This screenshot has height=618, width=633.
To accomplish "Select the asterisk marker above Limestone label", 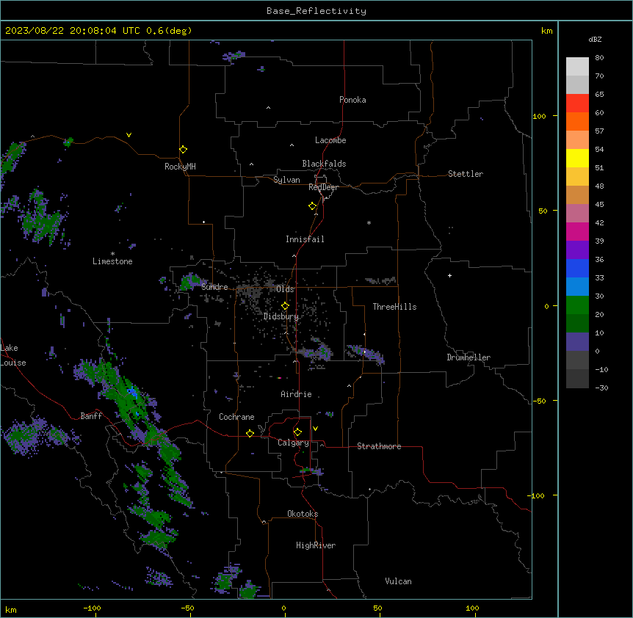I will click(112, 254).
